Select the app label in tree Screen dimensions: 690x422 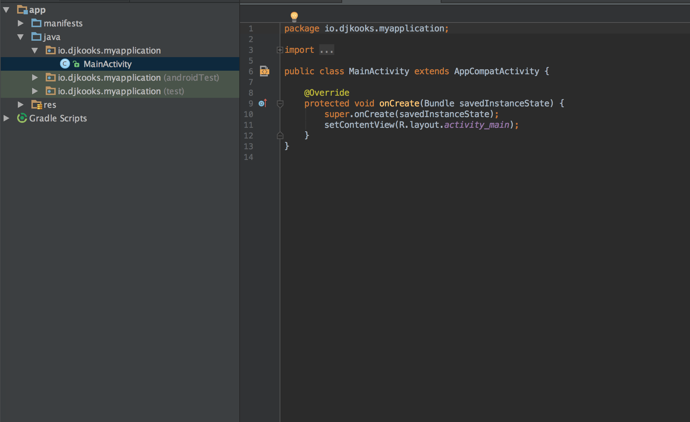pyautogui.click(x=37, y=10)
